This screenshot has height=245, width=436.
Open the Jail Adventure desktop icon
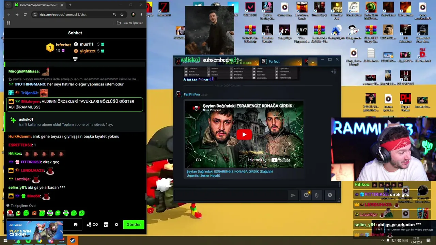[x=405, y=34]
